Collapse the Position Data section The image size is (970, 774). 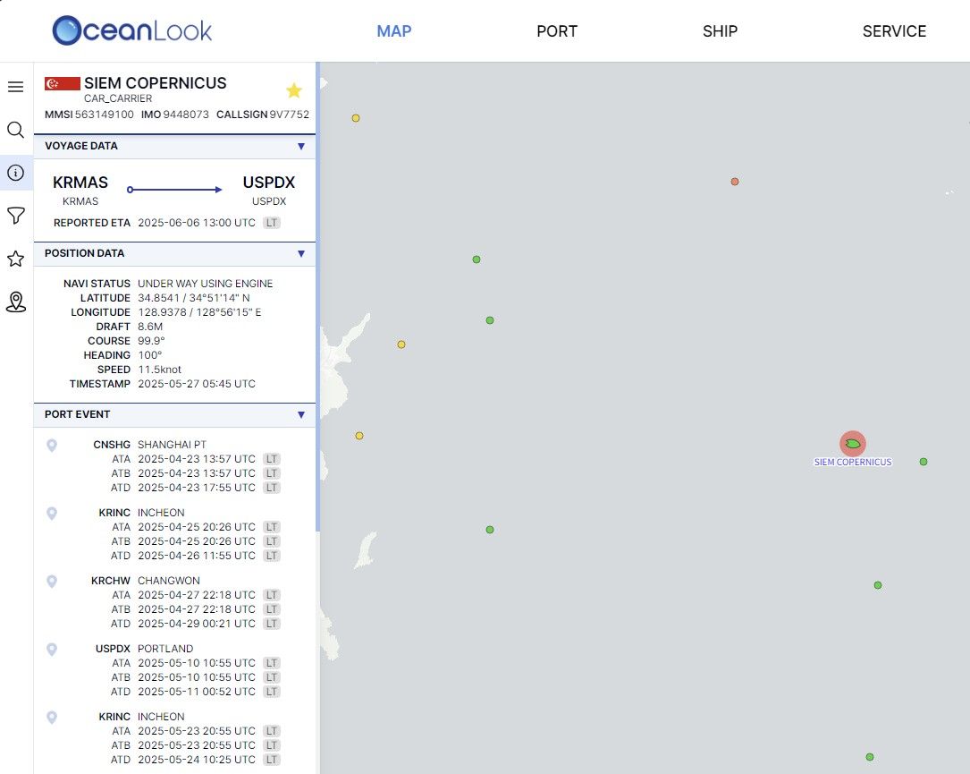tap(300, 253)
